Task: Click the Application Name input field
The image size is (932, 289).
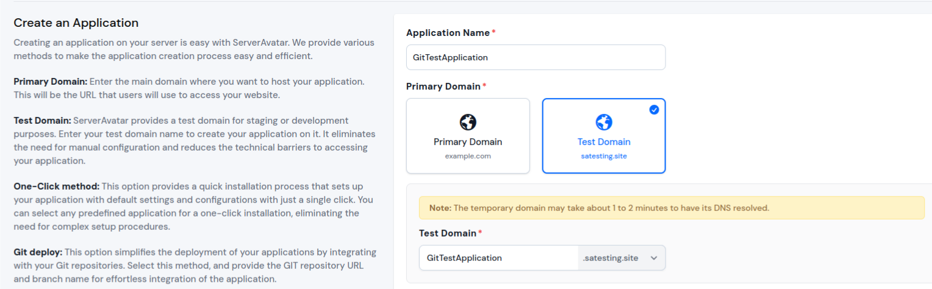Action: pyautogui.click(x=536, y=57)
